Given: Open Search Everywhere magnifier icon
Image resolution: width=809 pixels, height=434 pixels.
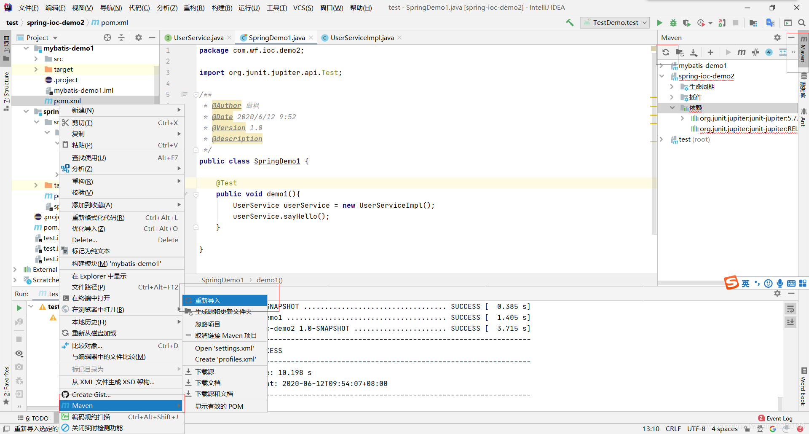Looking at the screenshot, I should click(802, 23).
